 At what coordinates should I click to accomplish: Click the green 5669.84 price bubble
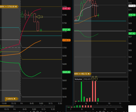(x=66, y=72)
